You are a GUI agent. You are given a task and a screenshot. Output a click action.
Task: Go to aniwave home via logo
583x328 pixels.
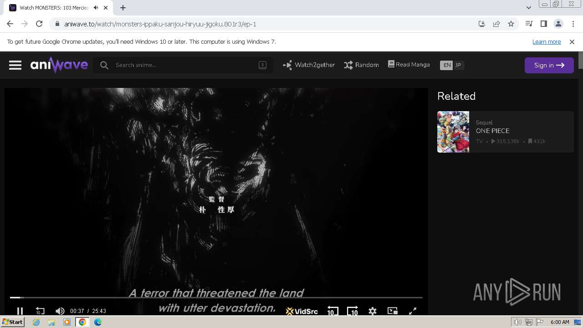click(x=59, y=65)
